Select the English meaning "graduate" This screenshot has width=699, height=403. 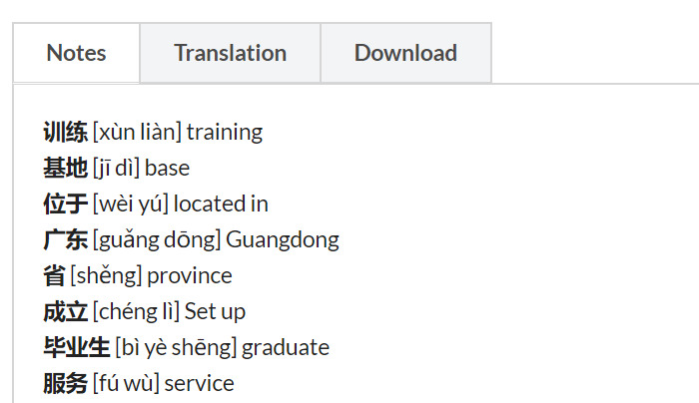[x=286, y=347]
